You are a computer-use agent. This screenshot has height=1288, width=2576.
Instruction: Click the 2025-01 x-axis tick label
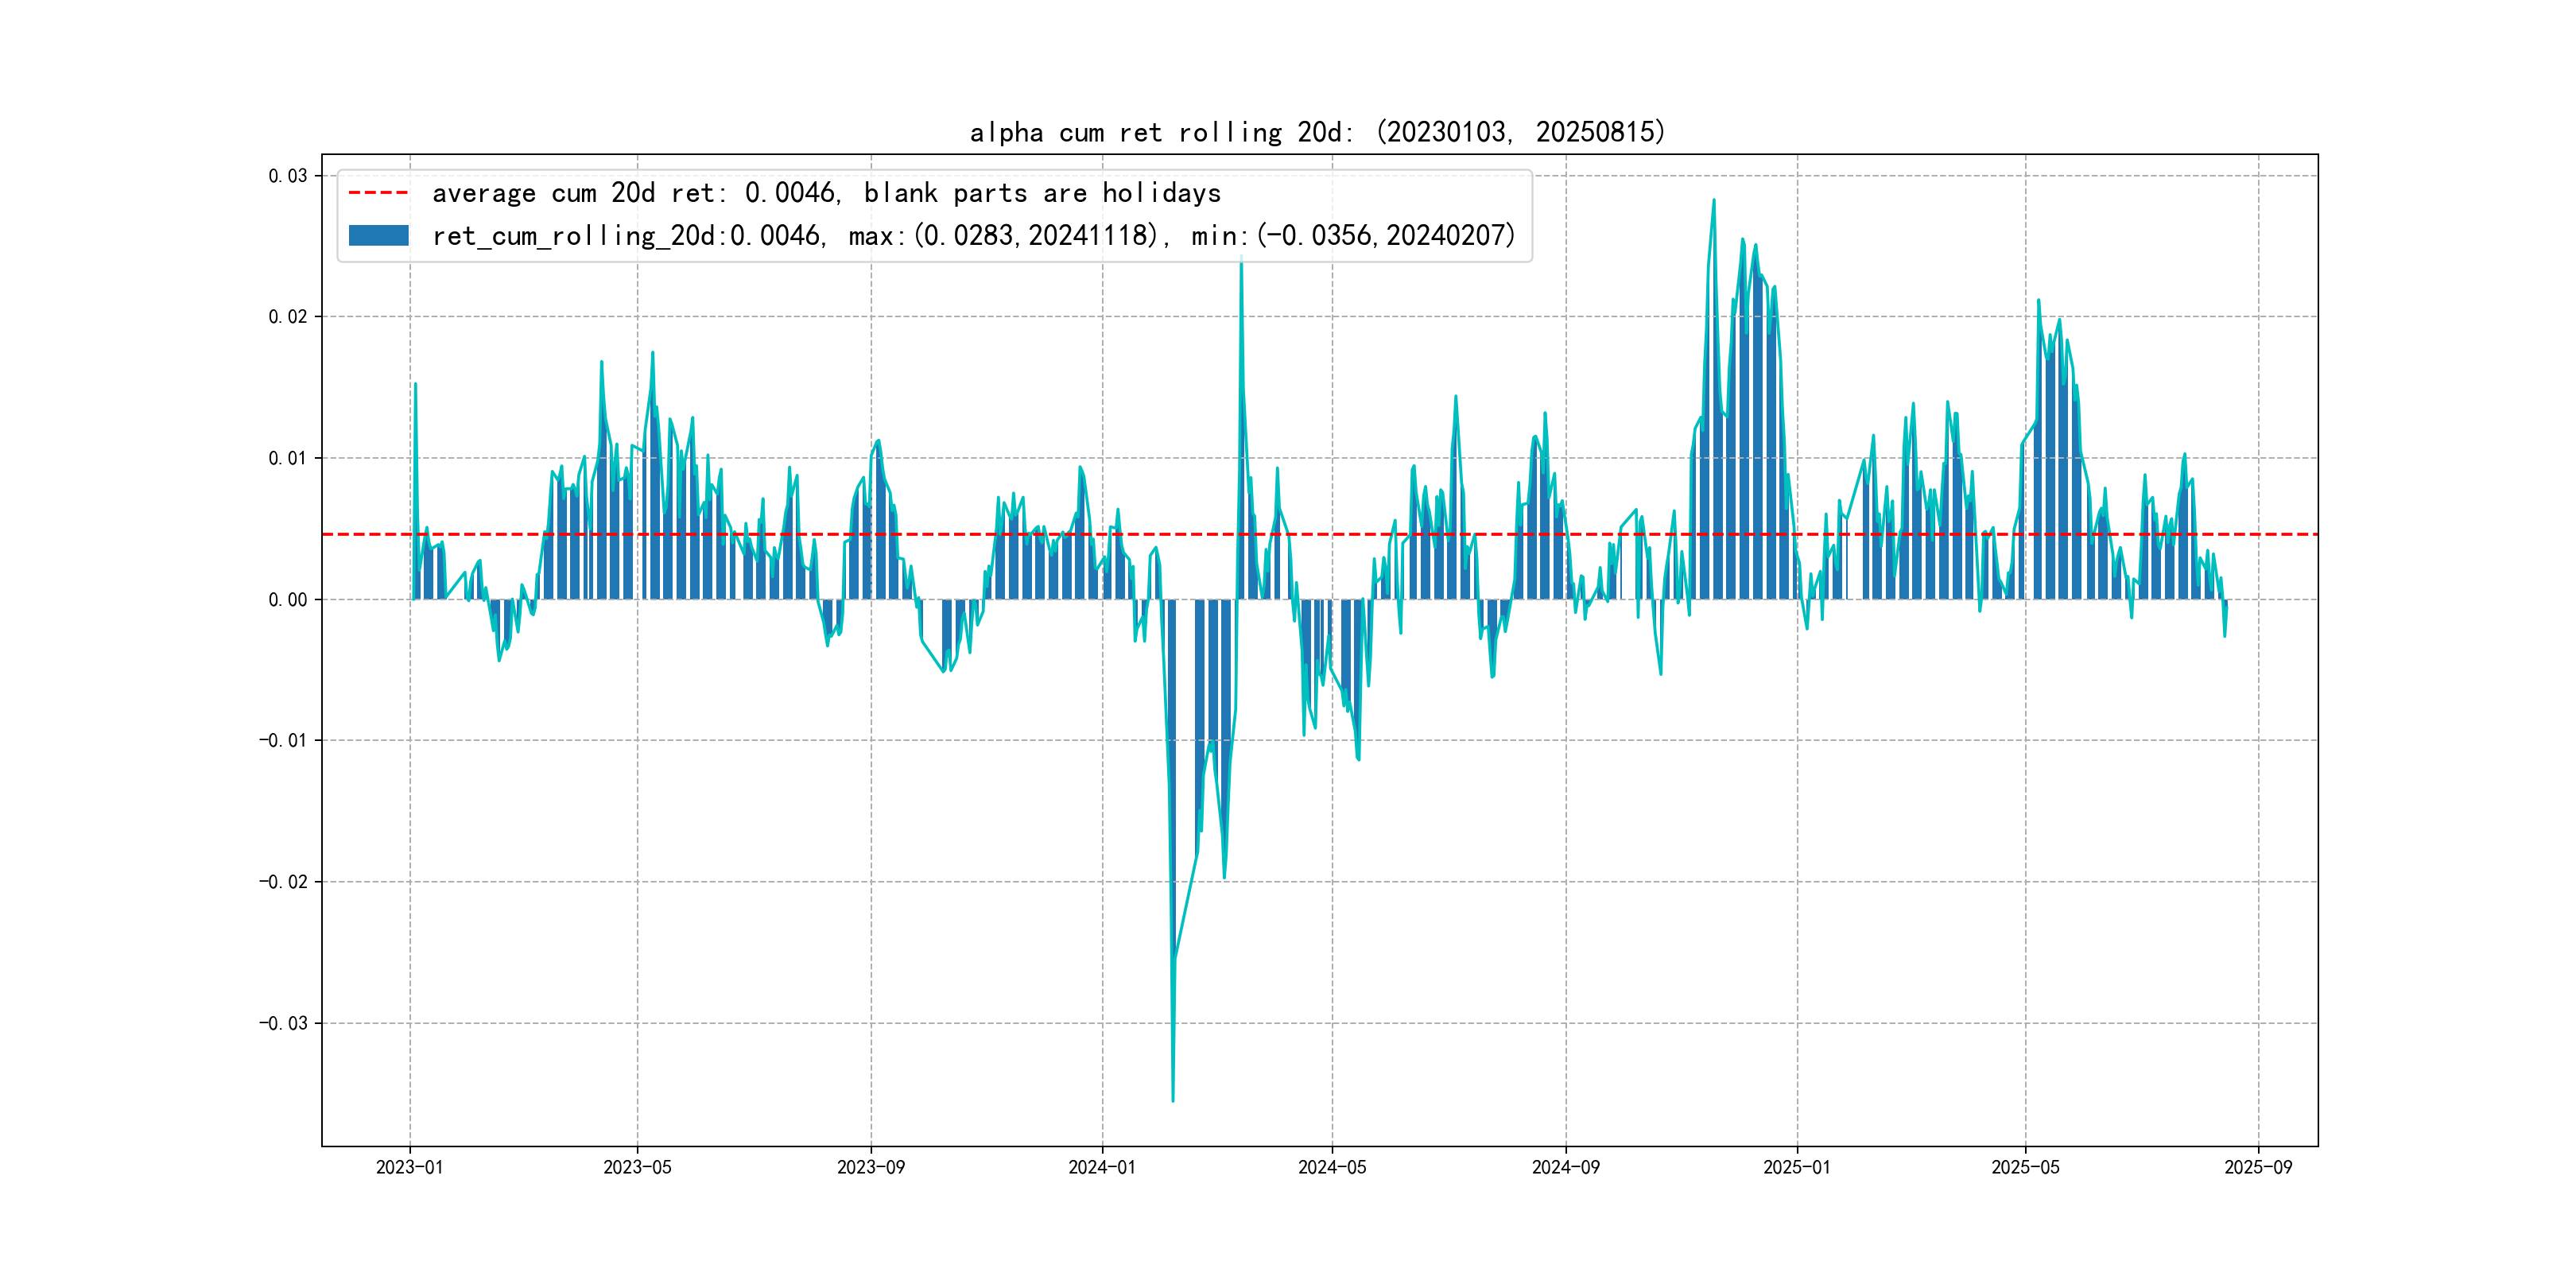coord(1796,1167)
